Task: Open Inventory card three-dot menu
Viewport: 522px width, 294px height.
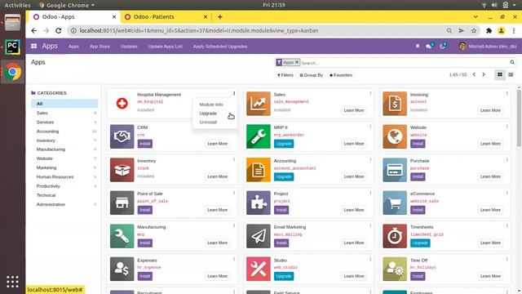Action: 234,160
